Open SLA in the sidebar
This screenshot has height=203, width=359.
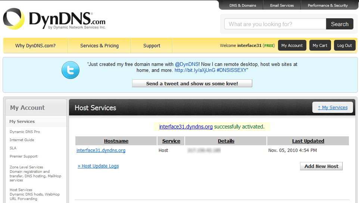click(13, 148)
